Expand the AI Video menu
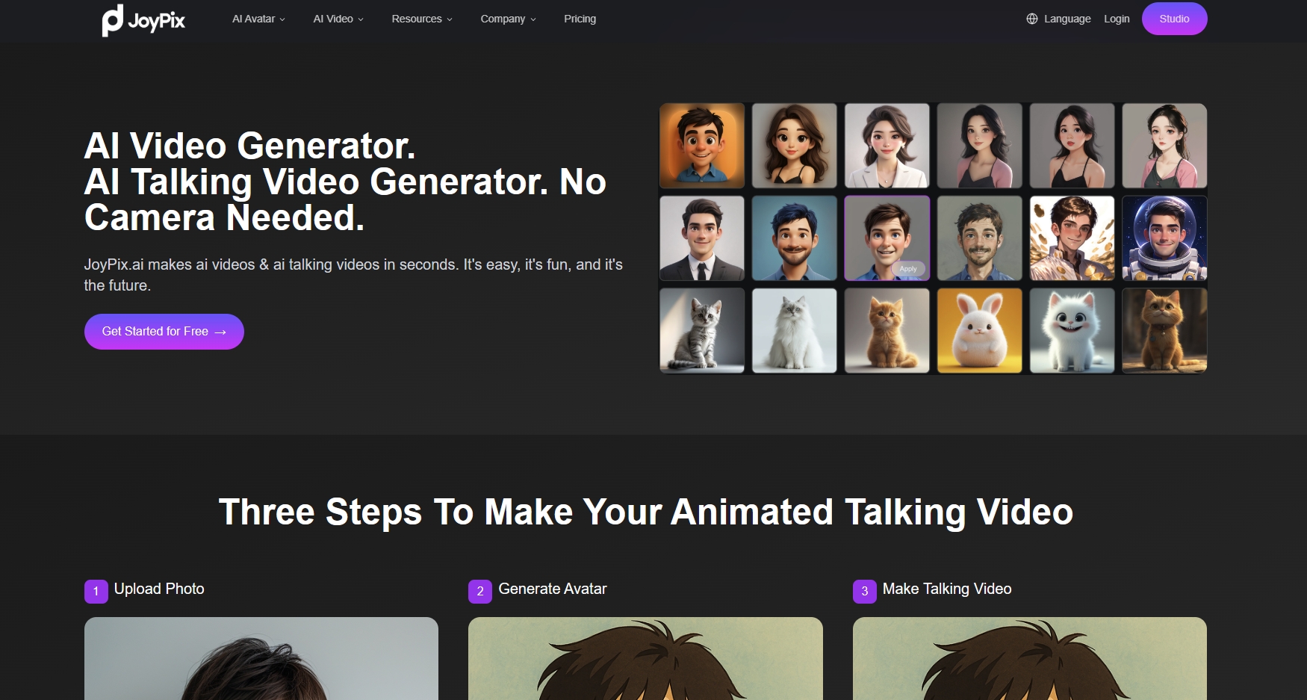This screenshot has width=1307, height=700. click(338, 19)
